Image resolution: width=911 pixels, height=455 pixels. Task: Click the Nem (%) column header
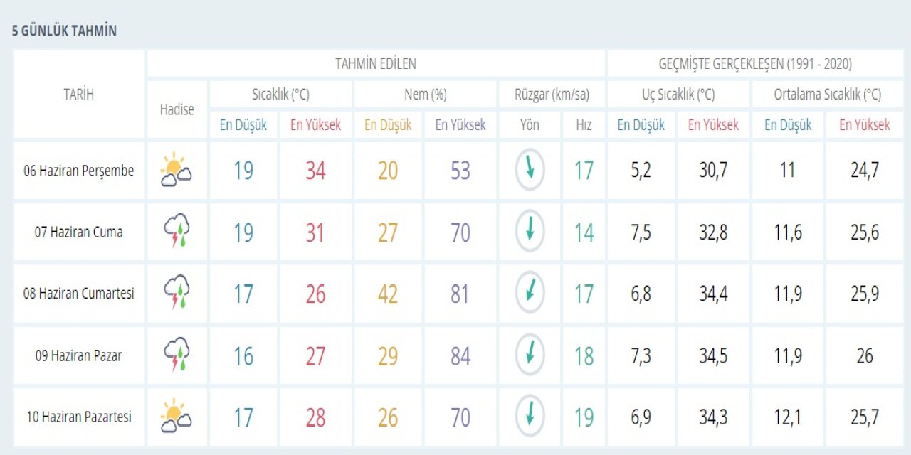pos(425,95)
